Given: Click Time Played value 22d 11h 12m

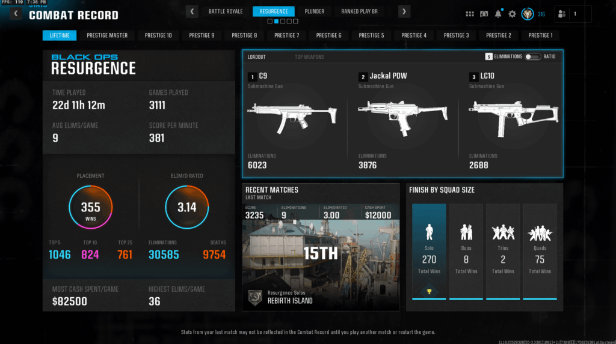Looking at the screenshot, I should (x=79, y=106).
